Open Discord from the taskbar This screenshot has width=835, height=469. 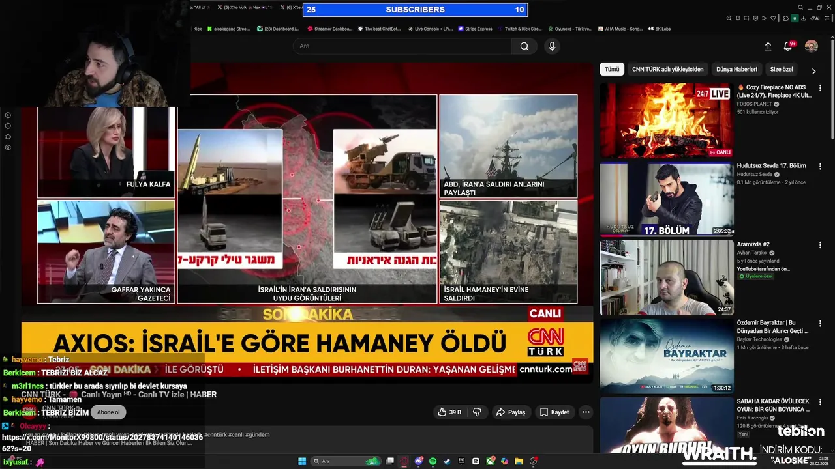(x=418, y=461)
